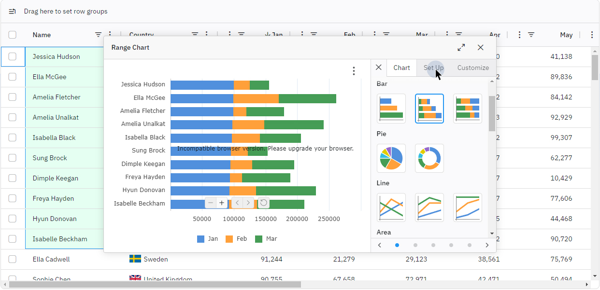Open the Mar column menu

coord(374,35)
